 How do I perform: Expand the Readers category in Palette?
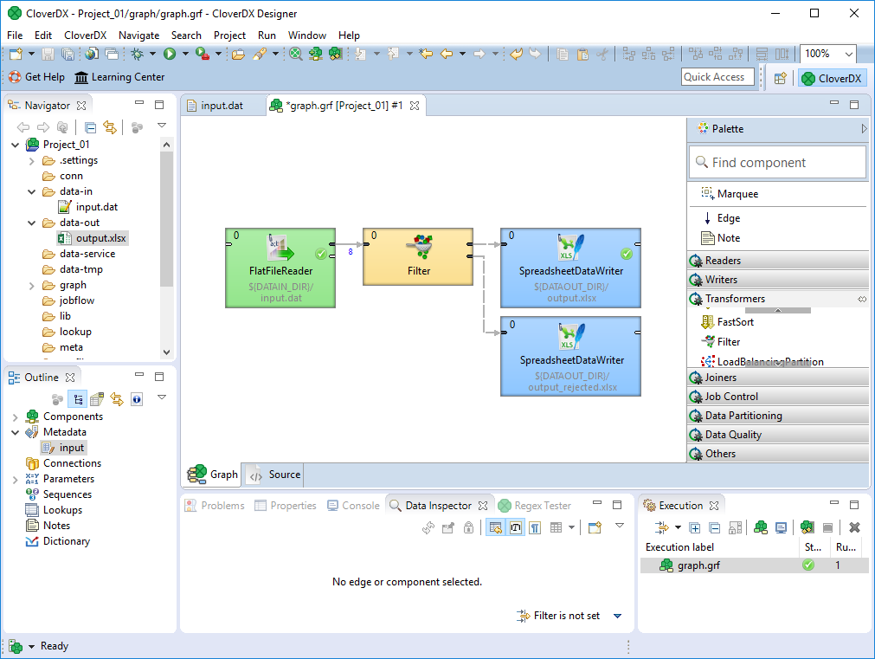[722, 261]
